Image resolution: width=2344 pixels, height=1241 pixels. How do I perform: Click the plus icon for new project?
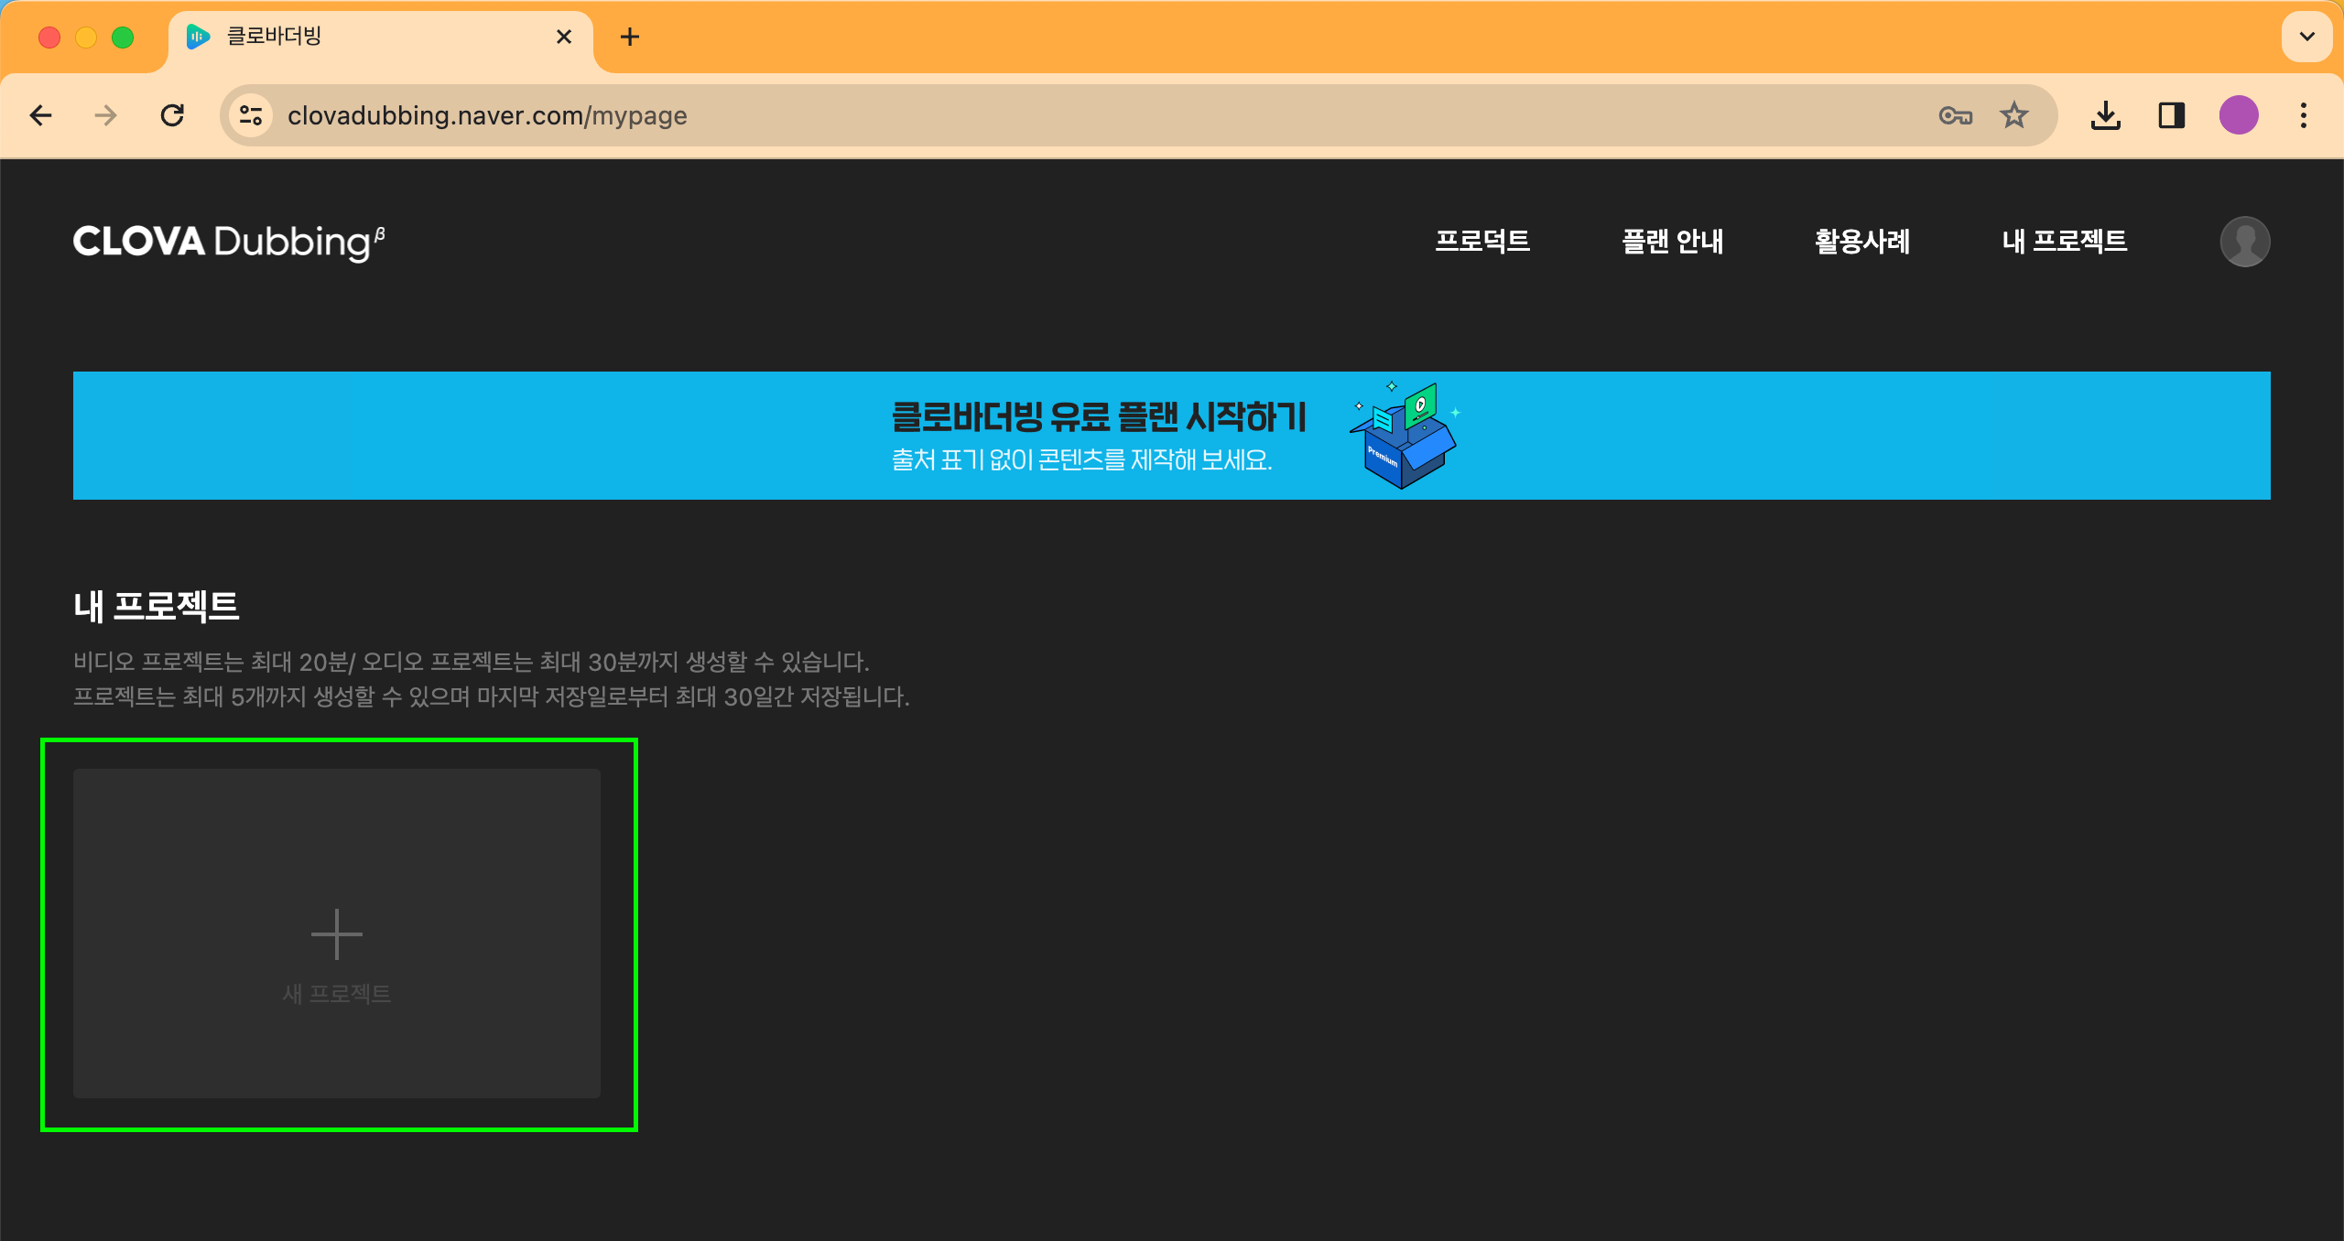[337, 933]
